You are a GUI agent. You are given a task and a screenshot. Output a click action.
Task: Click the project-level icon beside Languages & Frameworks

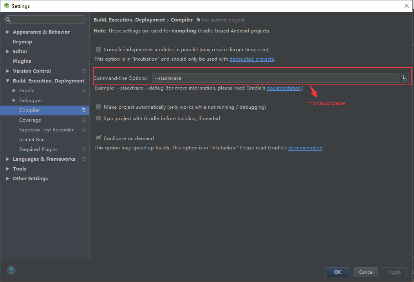(83, 159)
